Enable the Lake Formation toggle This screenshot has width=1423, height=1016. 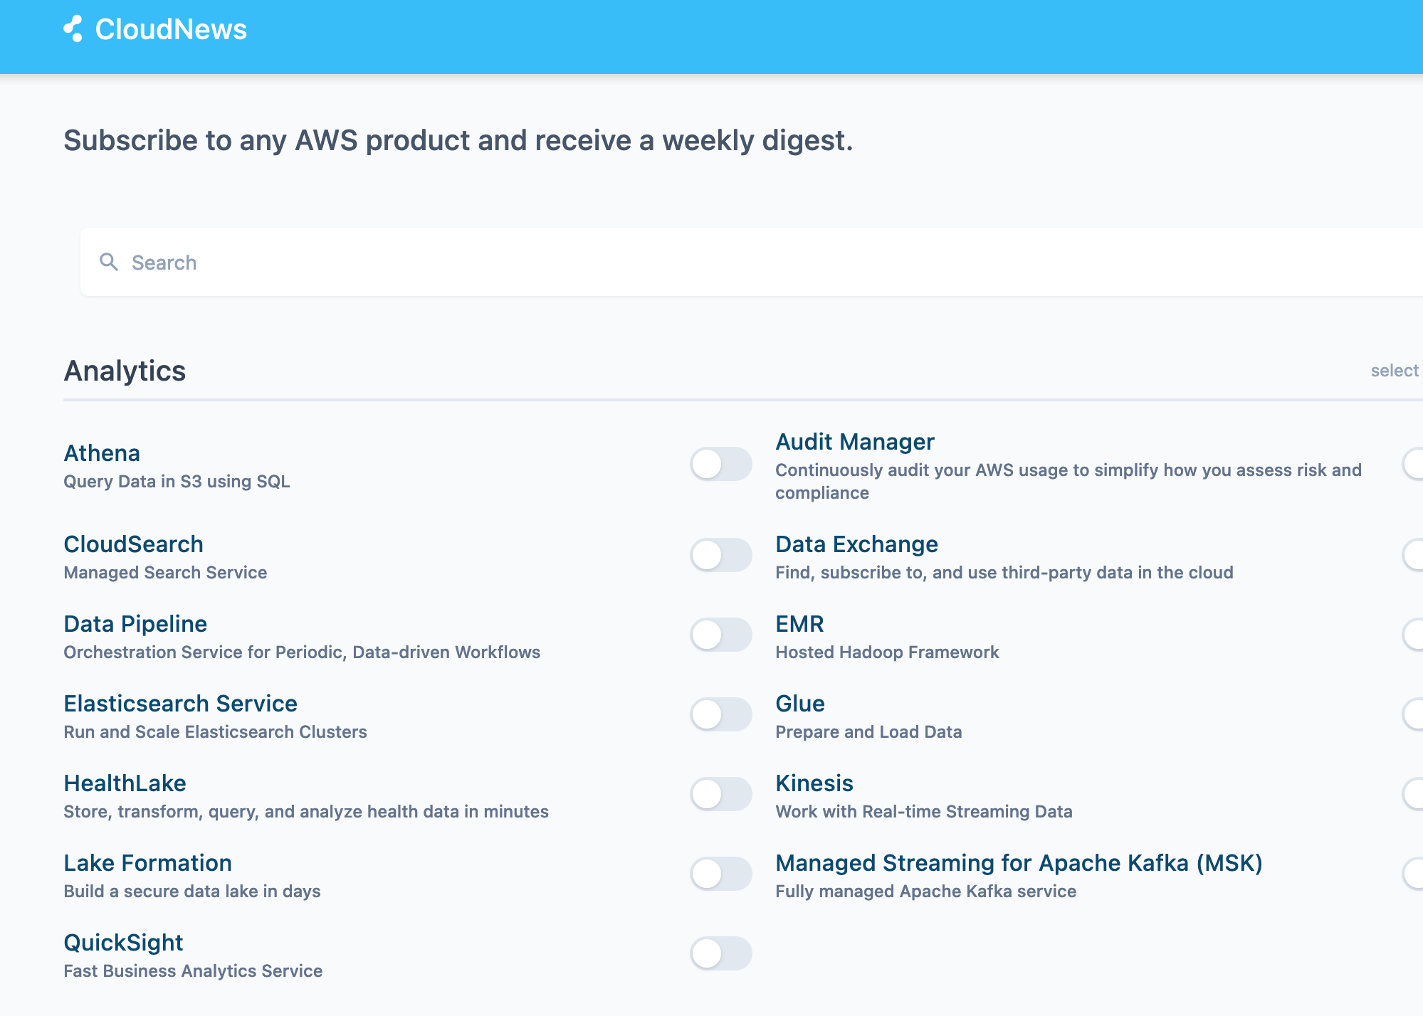tap(720, 874)
